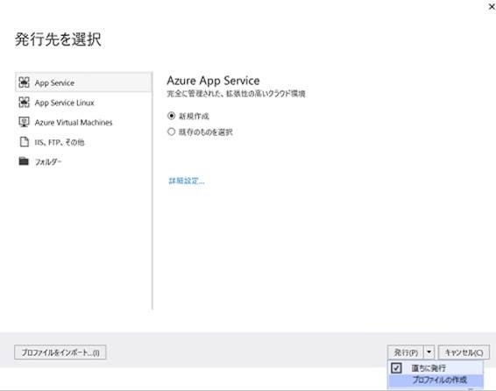Choose プロファイルの作成 from dropdown menu
The image size is (496, 391).
click(436, 380)
